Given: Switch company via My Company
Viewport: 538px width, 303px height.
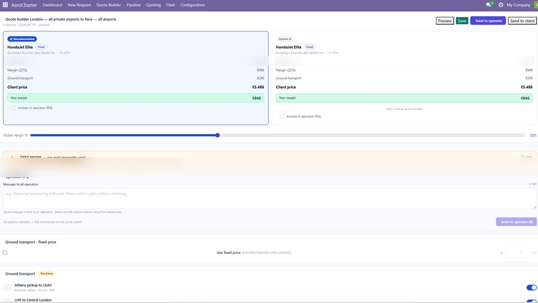Looking at the screenshot, I should (518, 5).
